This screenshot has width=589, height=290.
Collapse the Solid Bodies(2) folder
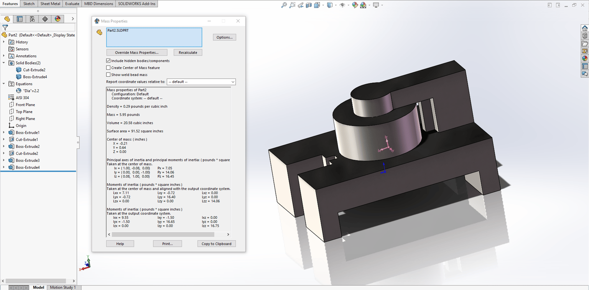point(4,63)
